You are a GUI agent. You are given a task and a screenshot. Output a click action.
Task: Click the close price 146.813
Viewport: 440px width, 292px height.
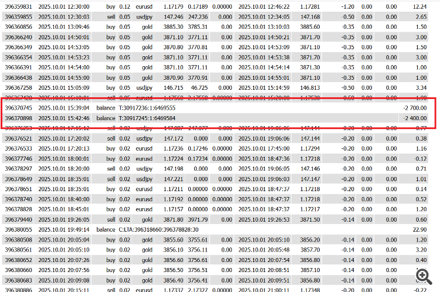pos(310,87)
